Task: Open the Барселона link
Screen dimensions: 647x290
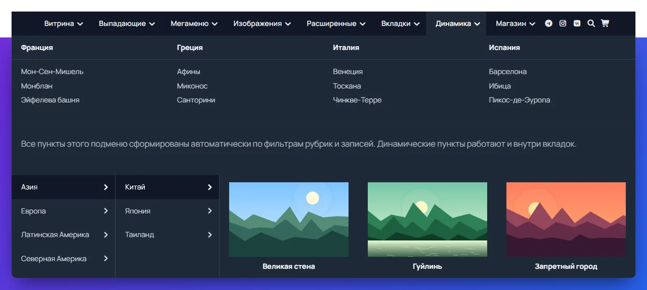Action: pos(508,72)
